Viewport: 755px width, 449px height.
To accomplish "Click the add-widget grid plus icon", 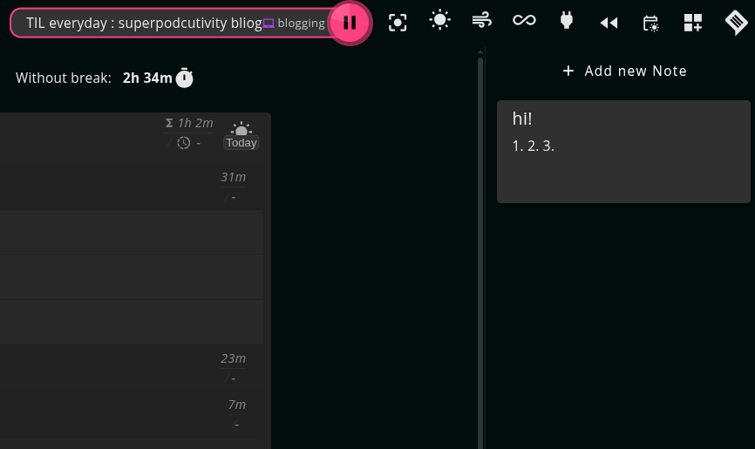I will 693,24.
